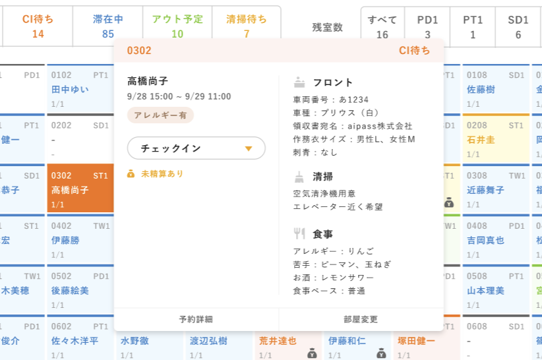The image size is (542, 360).
Task: Click the 未精算あり link
Action: [162, 174]
